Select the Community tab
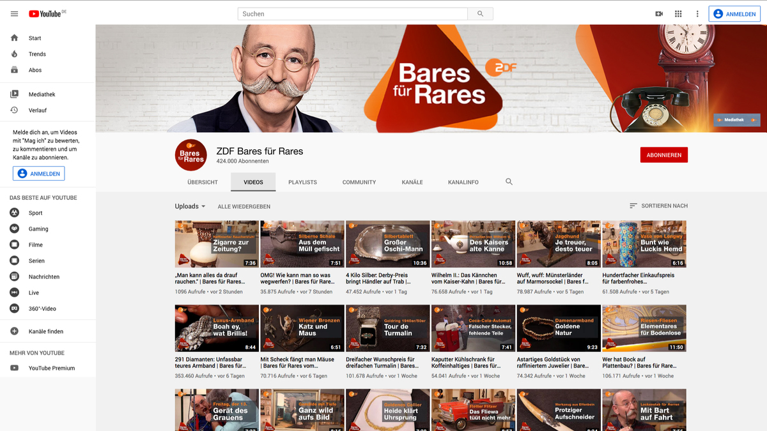Image resolution: width=767 pixels, height=431 pixels. [x=359, y=182]
